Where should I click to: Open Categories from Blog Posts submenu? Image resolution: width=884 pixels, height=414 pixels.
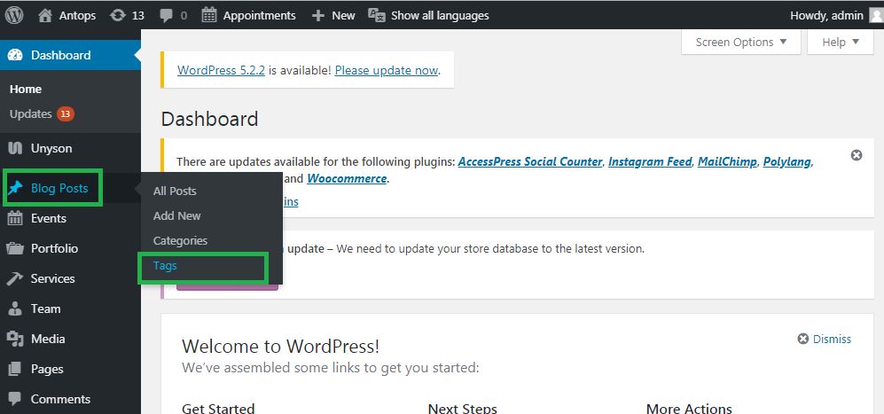(180, 241)
